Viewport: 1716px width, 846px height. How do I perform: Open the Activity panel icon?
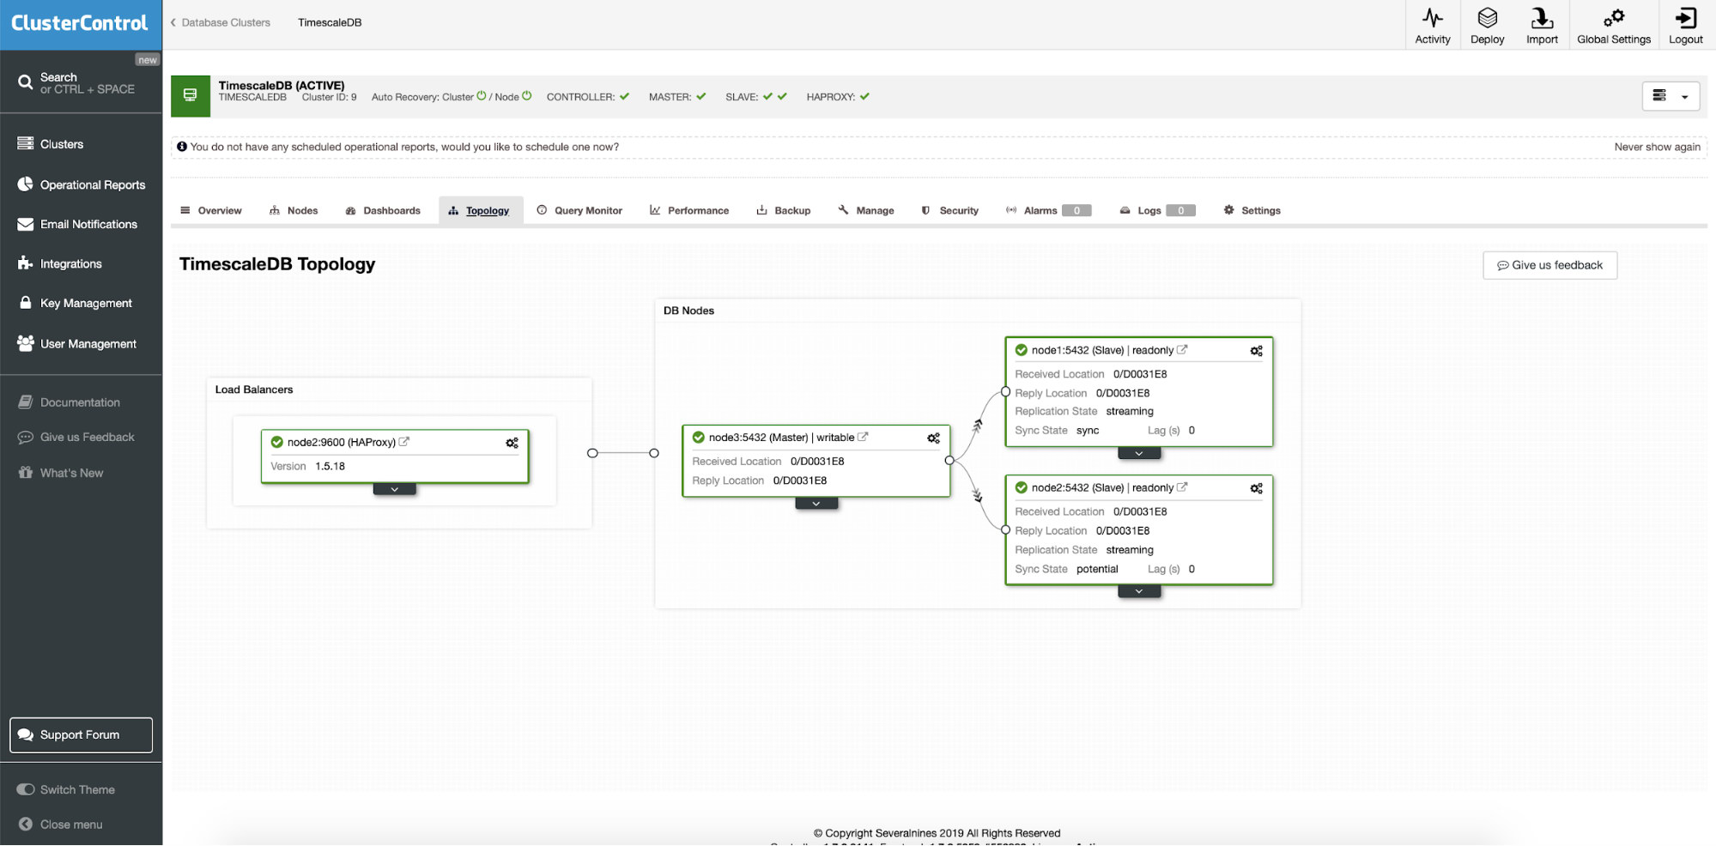1432,18
